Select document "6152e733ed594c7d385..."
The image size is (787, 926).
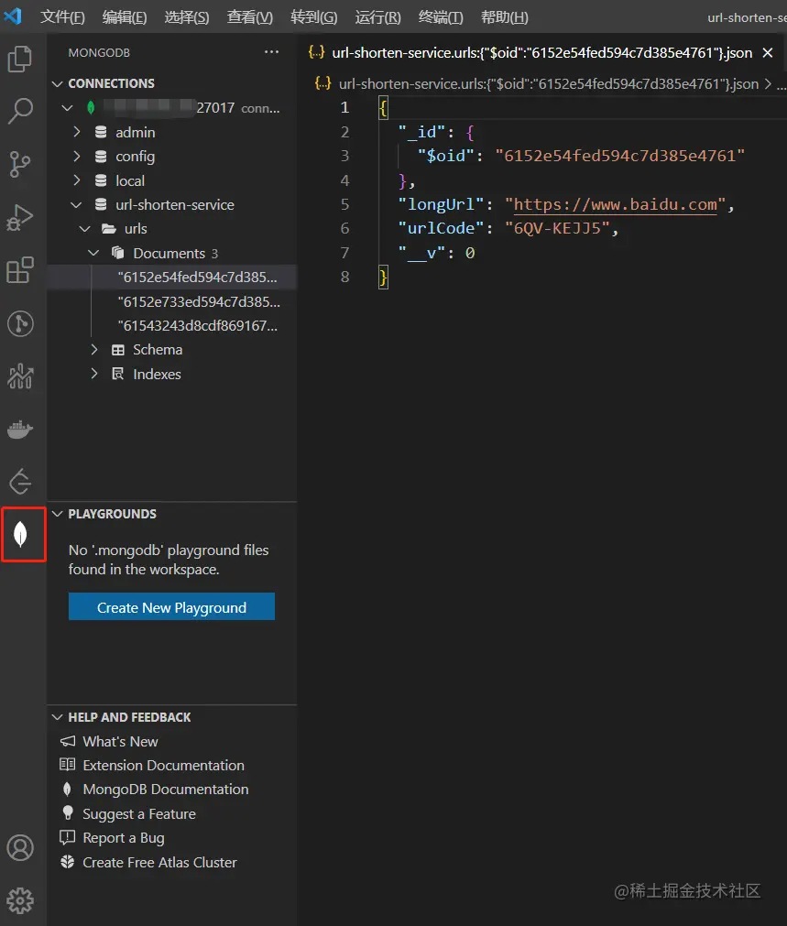[172, 301]
